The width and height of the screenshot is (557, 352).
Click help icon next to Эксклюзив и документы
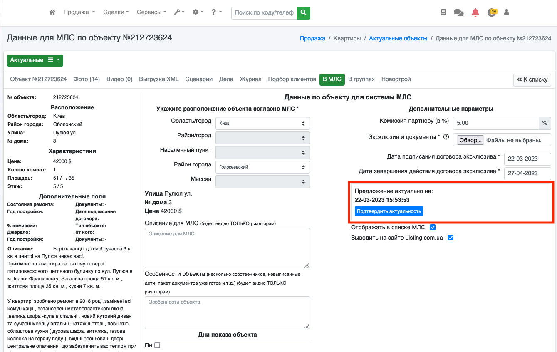[446, 137]
